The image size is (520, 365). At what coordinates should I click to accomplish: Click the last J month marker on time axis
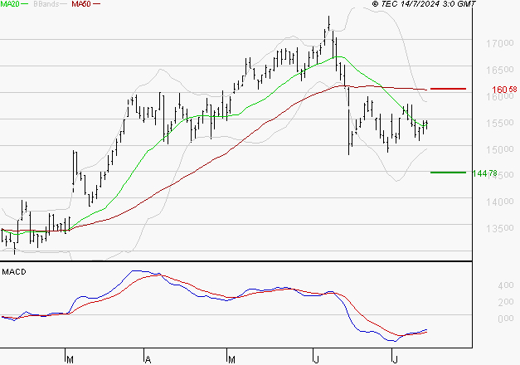(395, 359)
